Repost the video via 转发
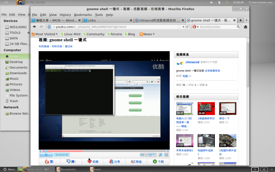 click(x=136, y=162)
